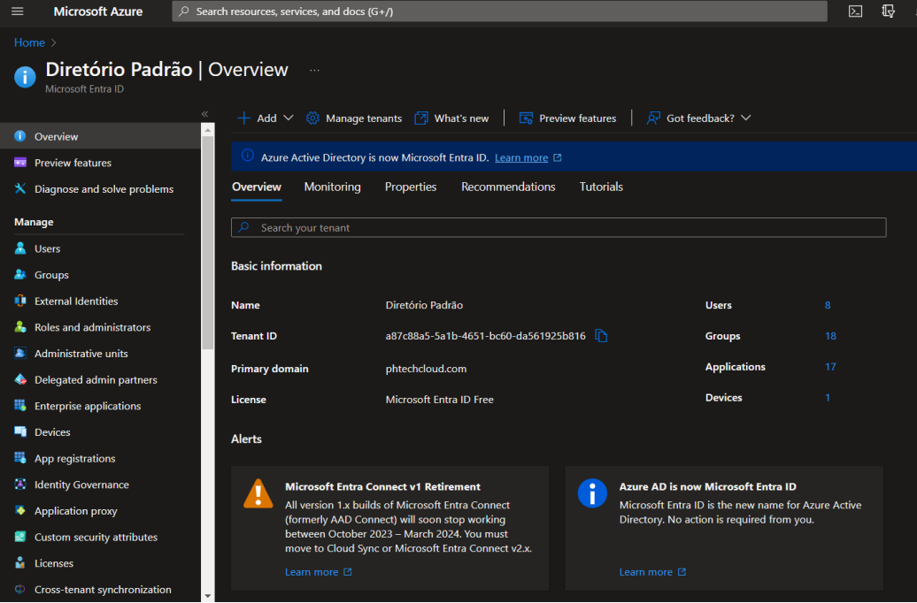Click the Licenses sidebar icon
This screenshot has height=603, width=917.
point(19,563)
